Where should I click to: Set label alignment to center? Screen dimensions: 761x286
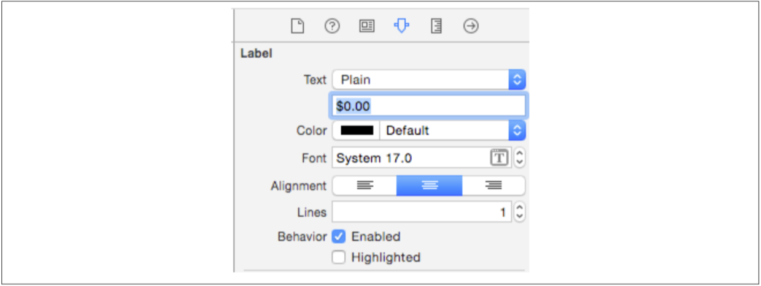tap(430, 186)
